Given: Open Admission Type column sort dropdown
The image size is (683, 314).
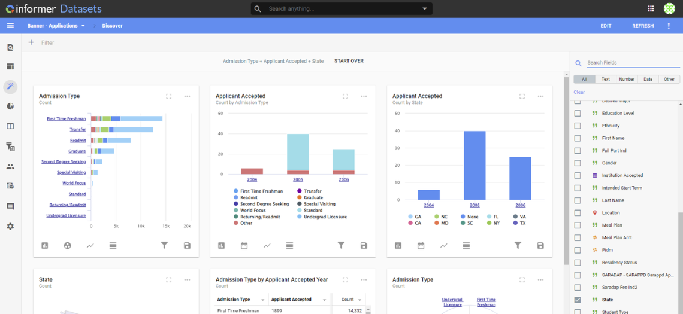Looking at the screenshot, I should click(262, 300).
